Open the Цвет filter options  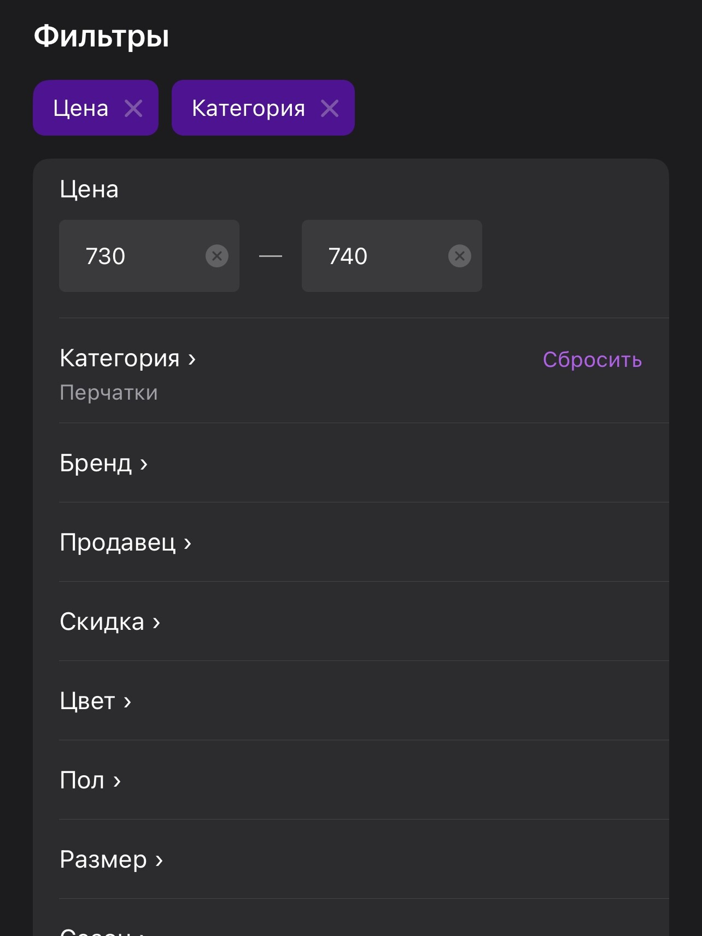364,701
